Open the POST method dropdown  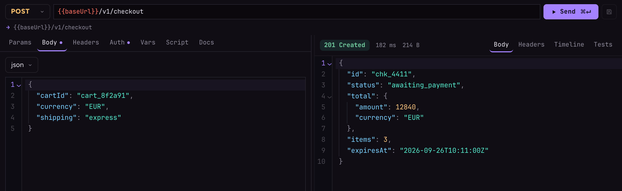28,12
